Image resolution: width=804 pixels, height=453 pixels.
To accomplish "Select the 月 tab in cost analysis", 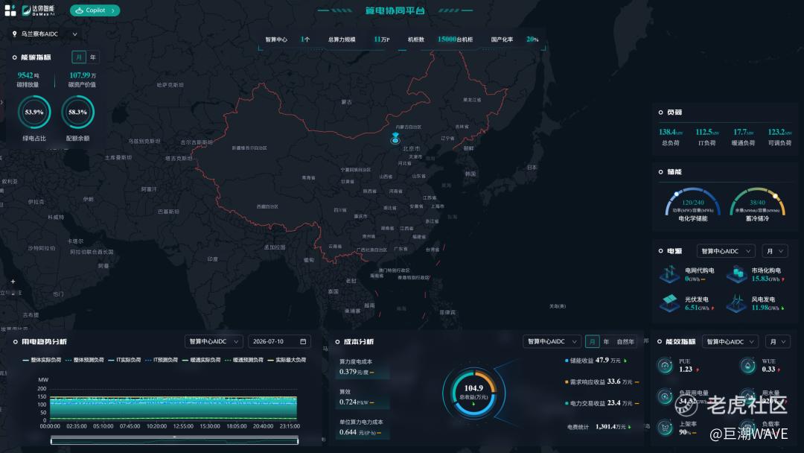I will [x=593, y=342].
